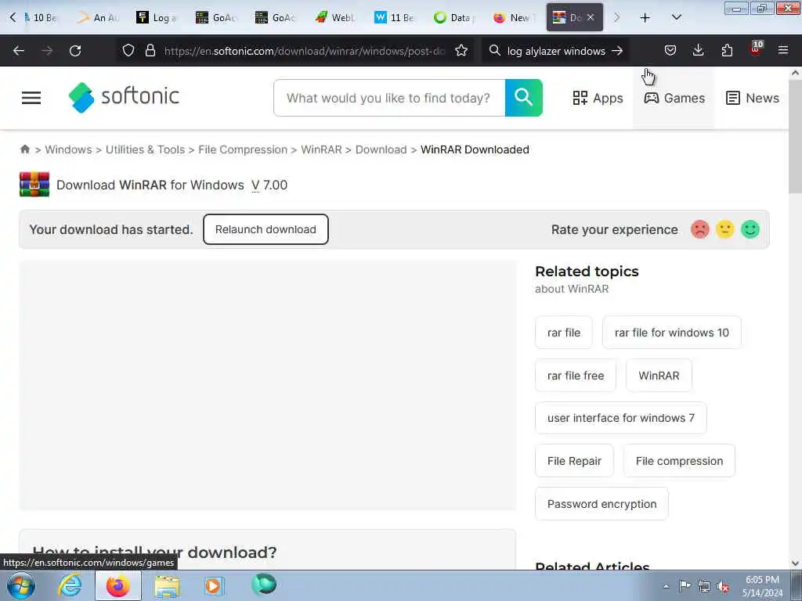This screenshot has height=601, width=802.
Task: Open a new browser tab
Action: (x=645, y=18)
